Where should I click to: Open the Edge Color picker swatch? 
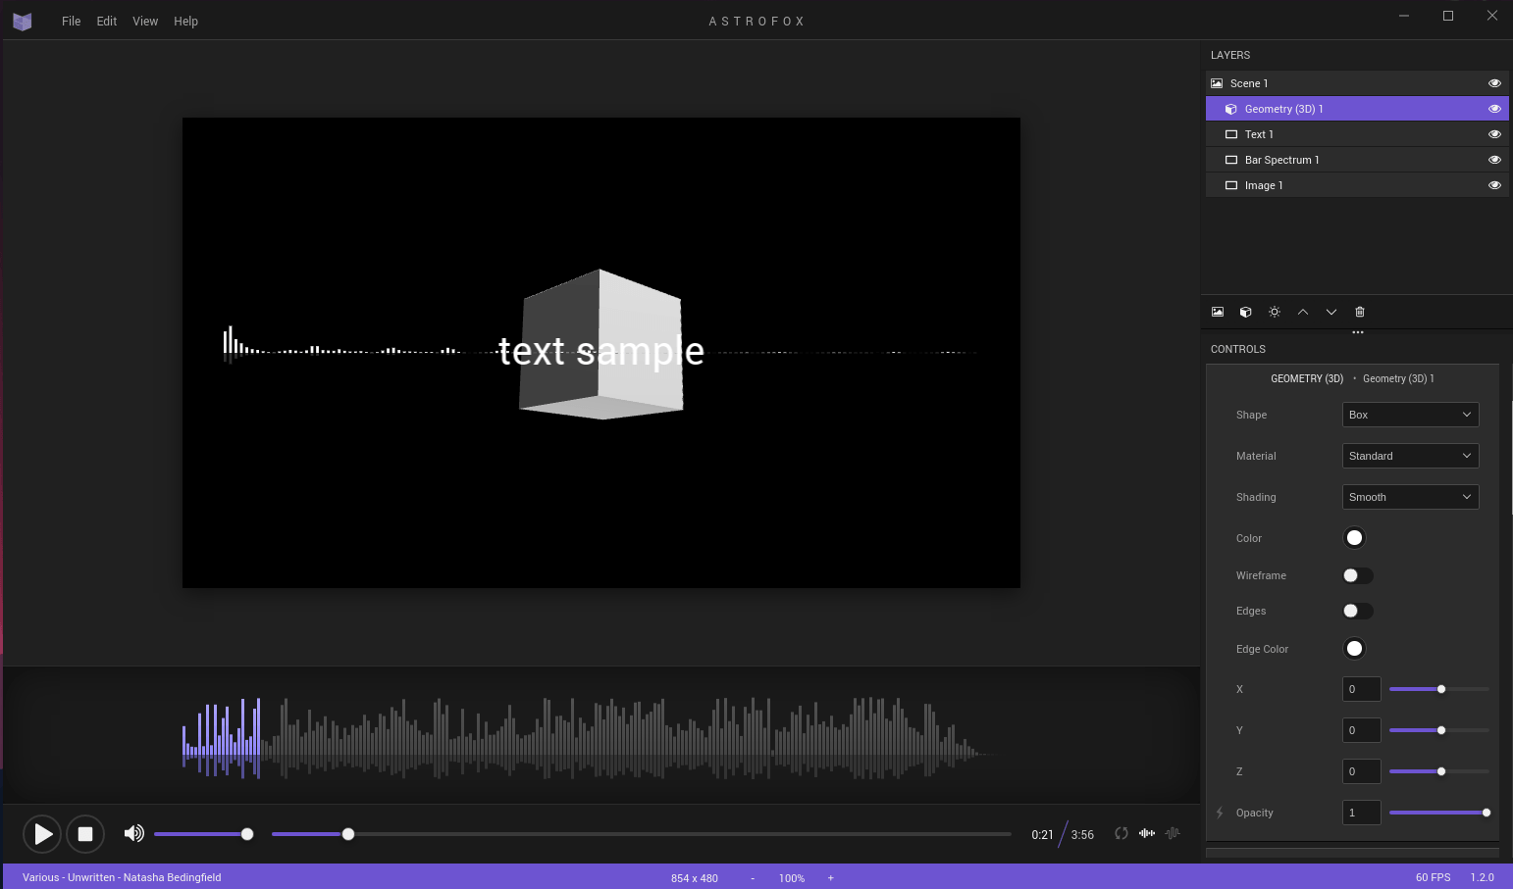pyautogui.click(x=1354, y=648)
